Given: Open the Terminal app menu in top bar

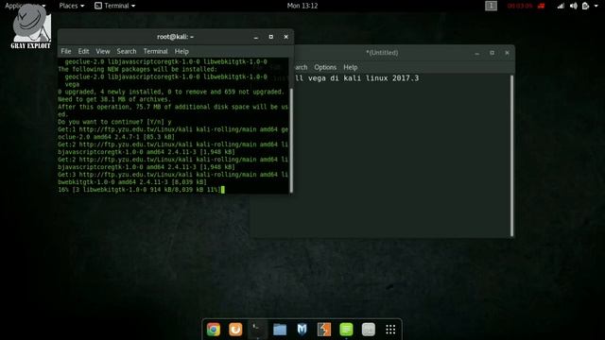Looking at the screenshot, I should pos(115,6).
